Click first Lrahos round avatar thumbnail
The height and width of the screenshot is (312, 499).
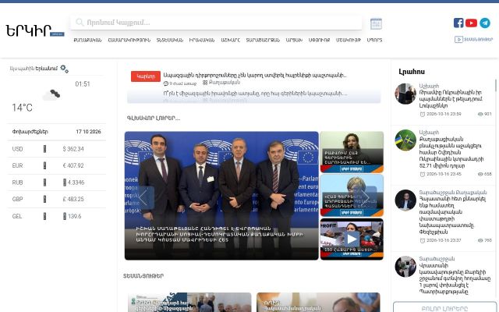click(405, 94)
